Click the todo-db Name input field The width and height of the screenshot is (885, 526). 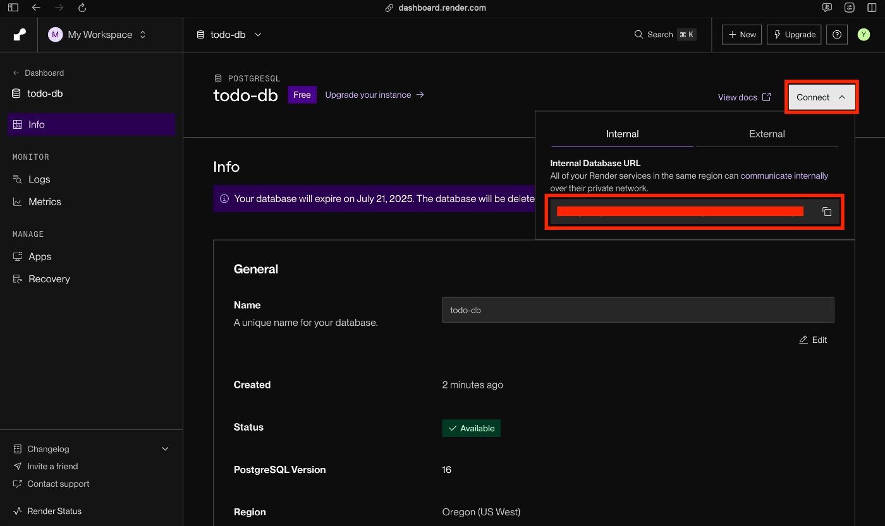638,310
